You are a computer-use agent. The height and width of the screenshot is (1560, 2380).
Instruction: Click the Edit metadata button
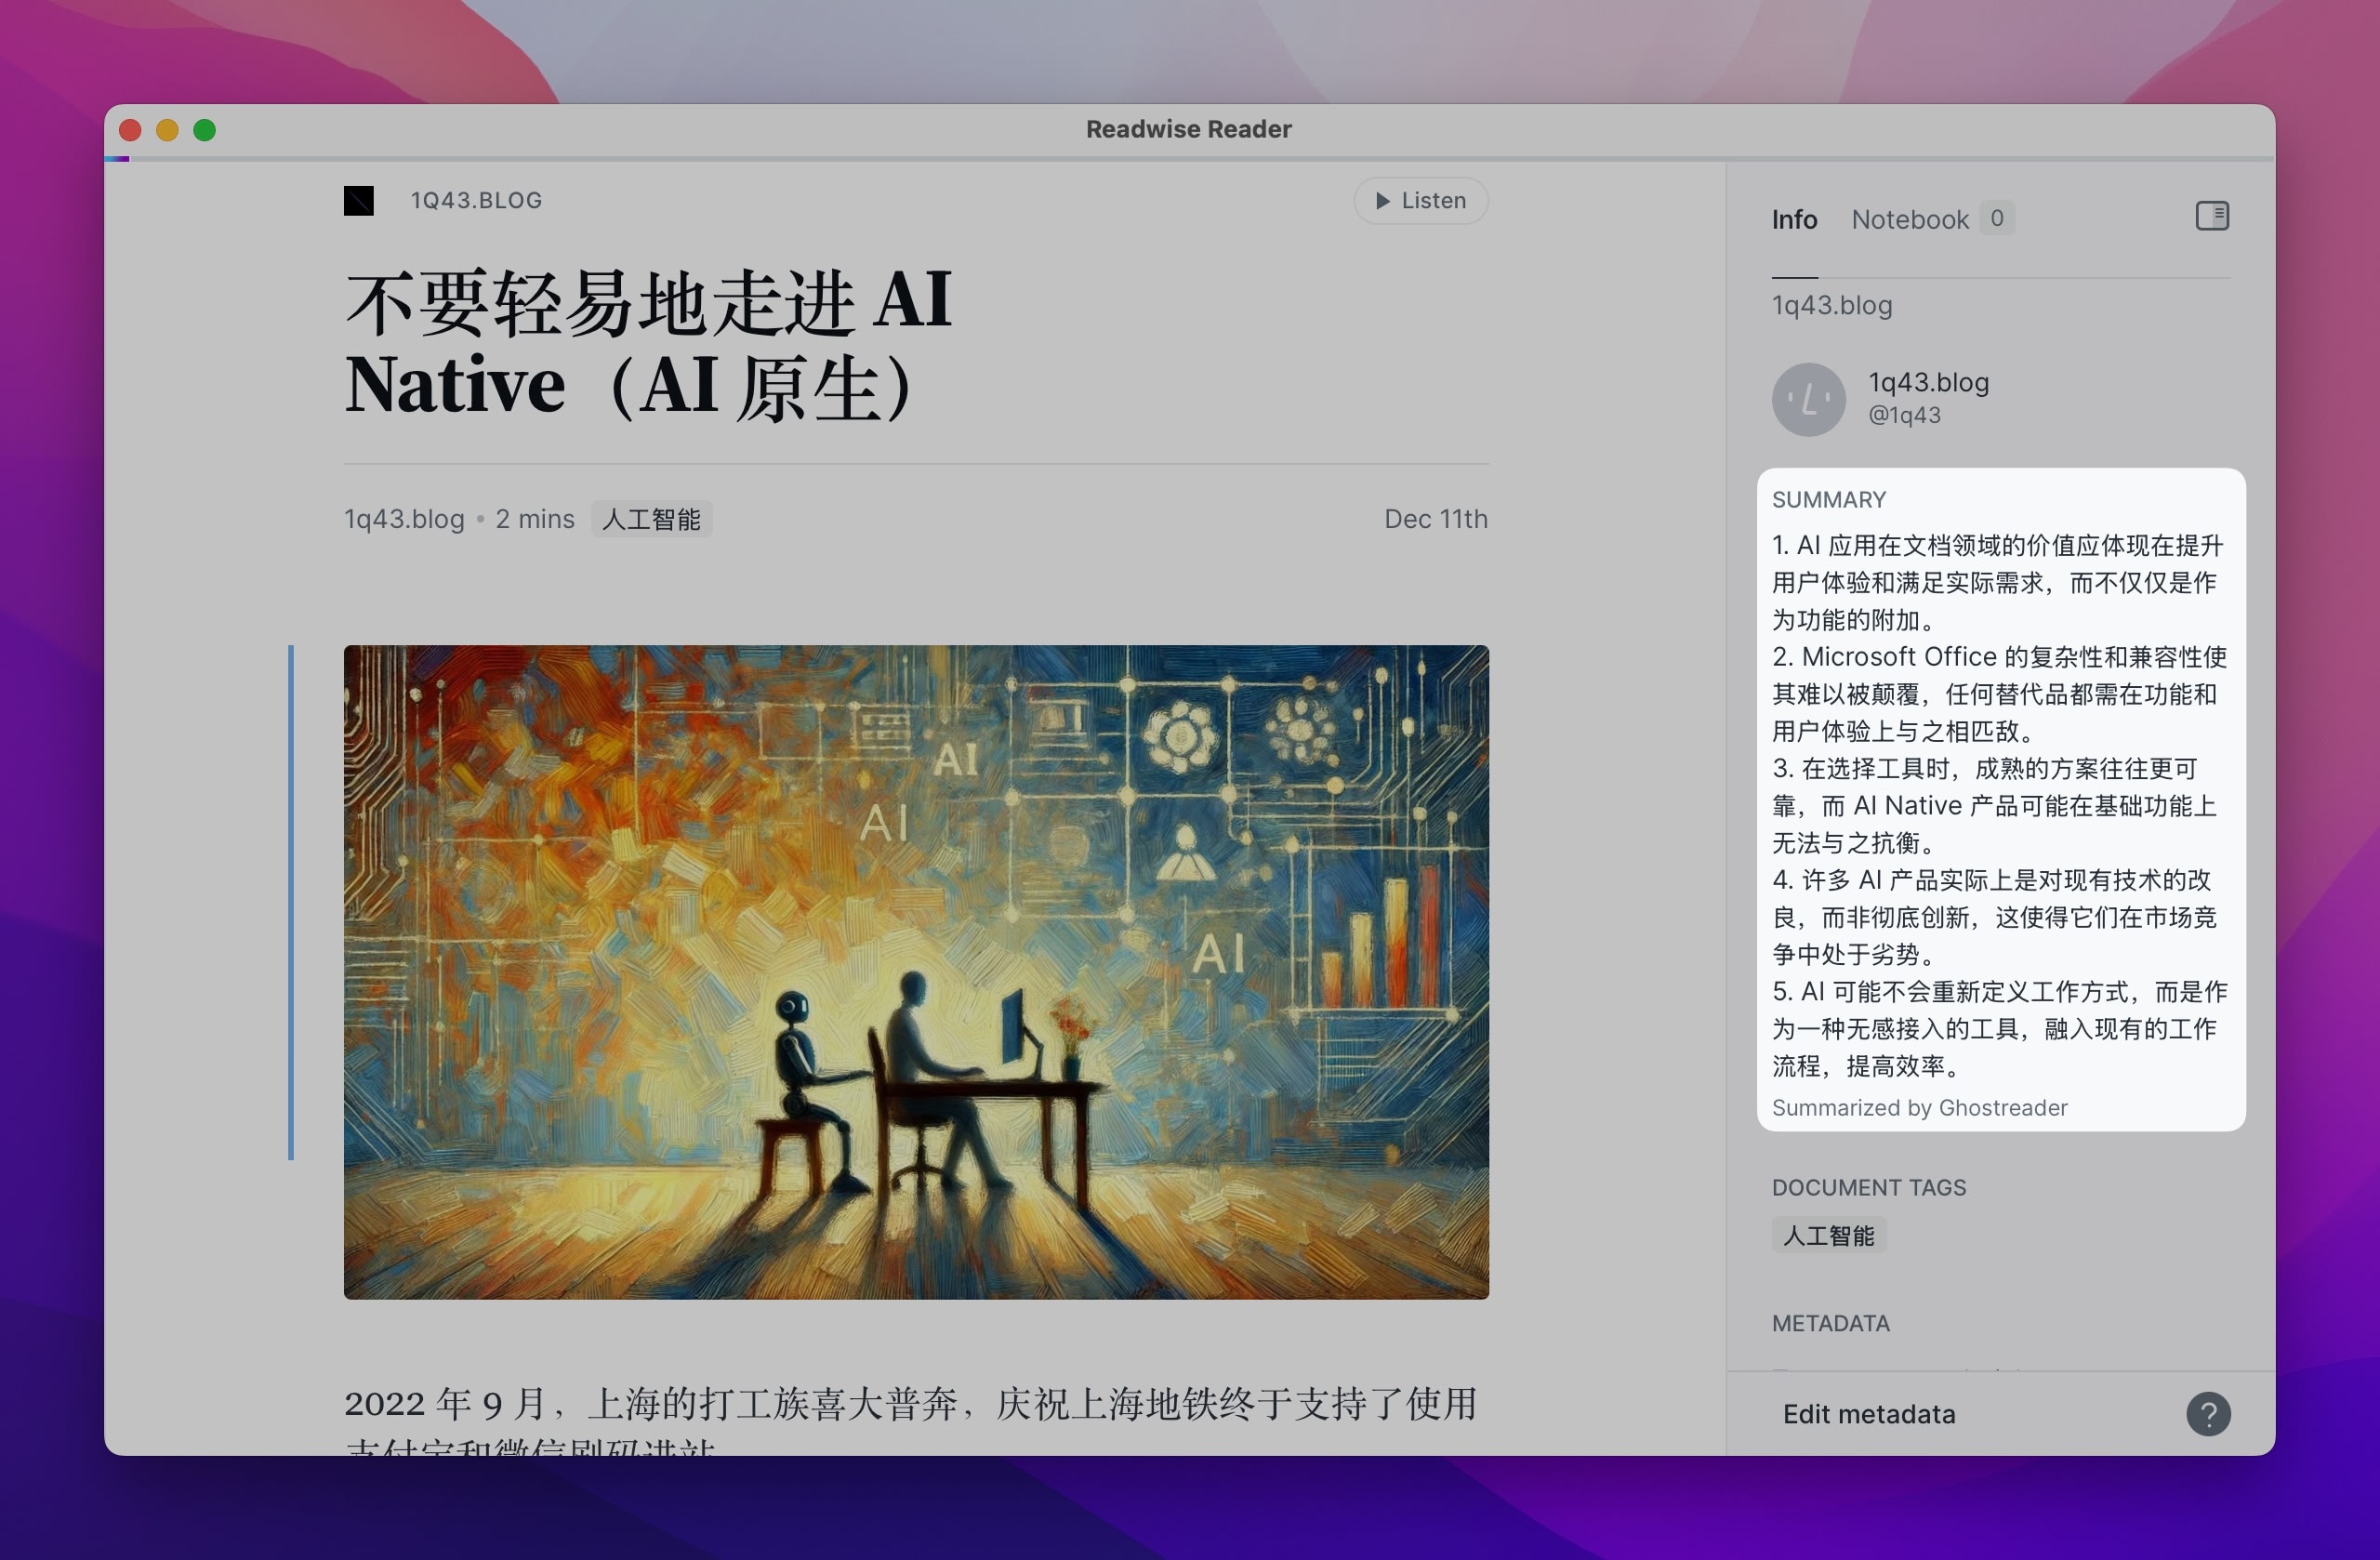point(1869,1414)
